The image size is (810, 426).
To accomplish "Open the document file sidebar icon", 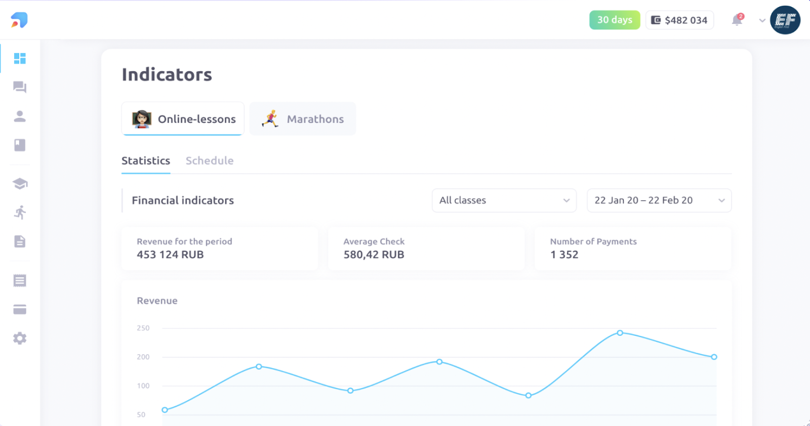I will tap(20, 241).
